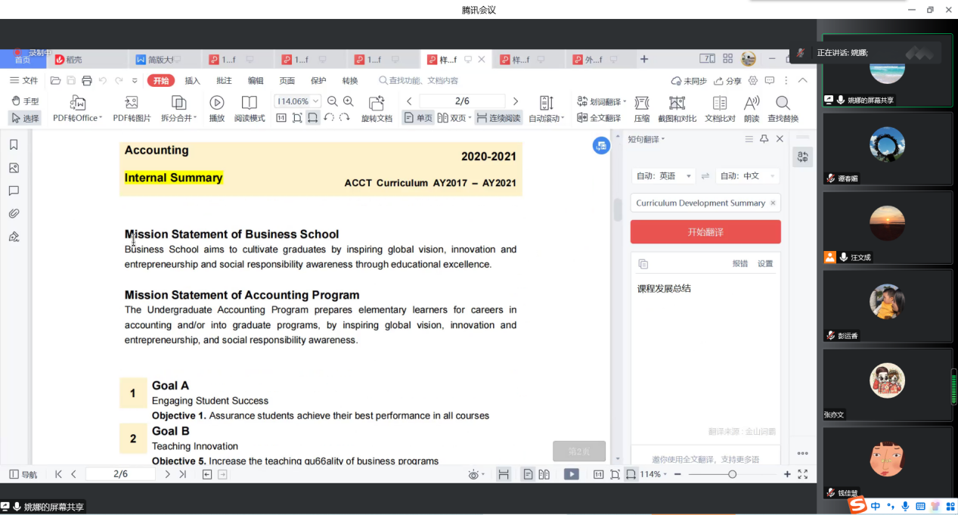Open 旋转文档 rotate document tool

click(x=377, y=109)
